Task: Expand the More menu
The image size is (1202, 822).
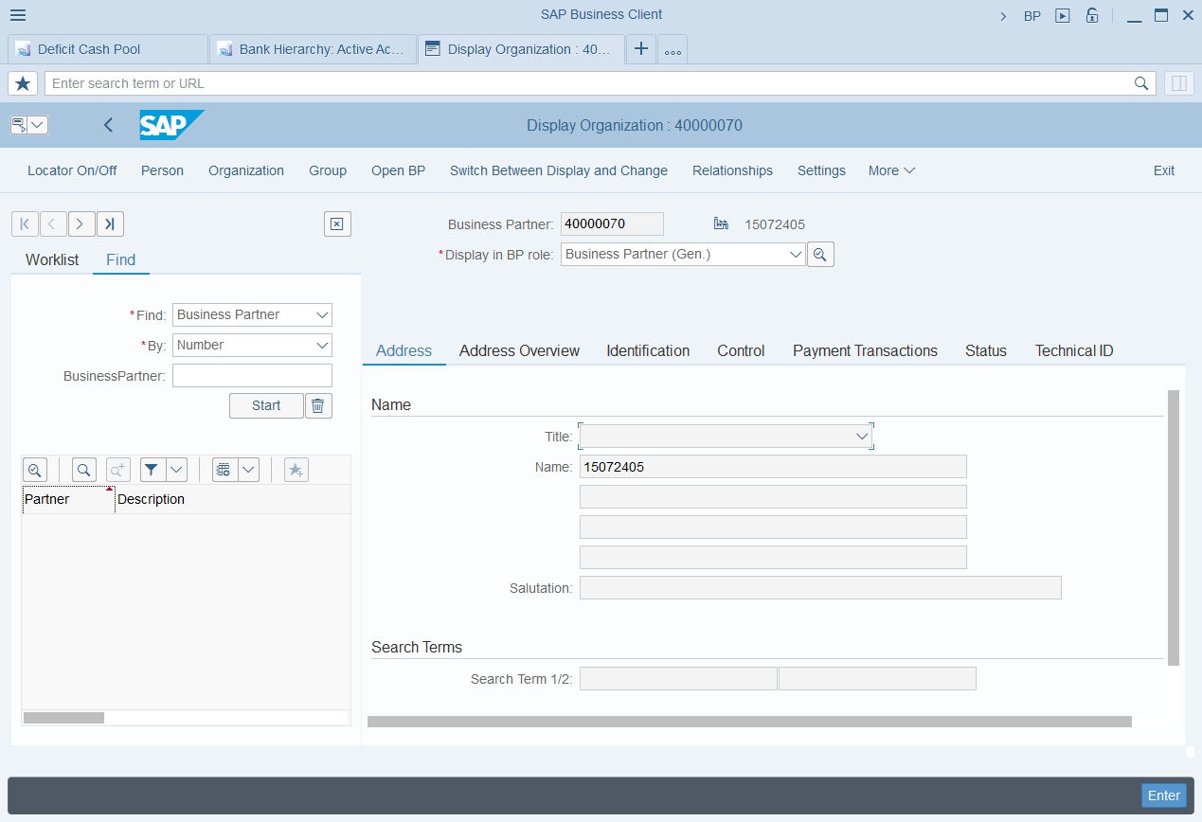Action: [x=891, y=170]
